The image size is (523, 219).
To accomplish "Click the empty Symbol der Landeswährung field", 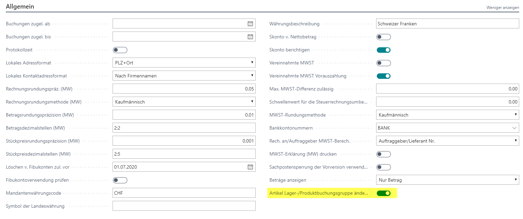I will [x=184, y=206].
